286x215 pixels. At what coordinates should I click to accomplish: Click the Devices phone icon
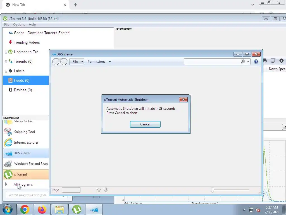[x=11, y=90]
